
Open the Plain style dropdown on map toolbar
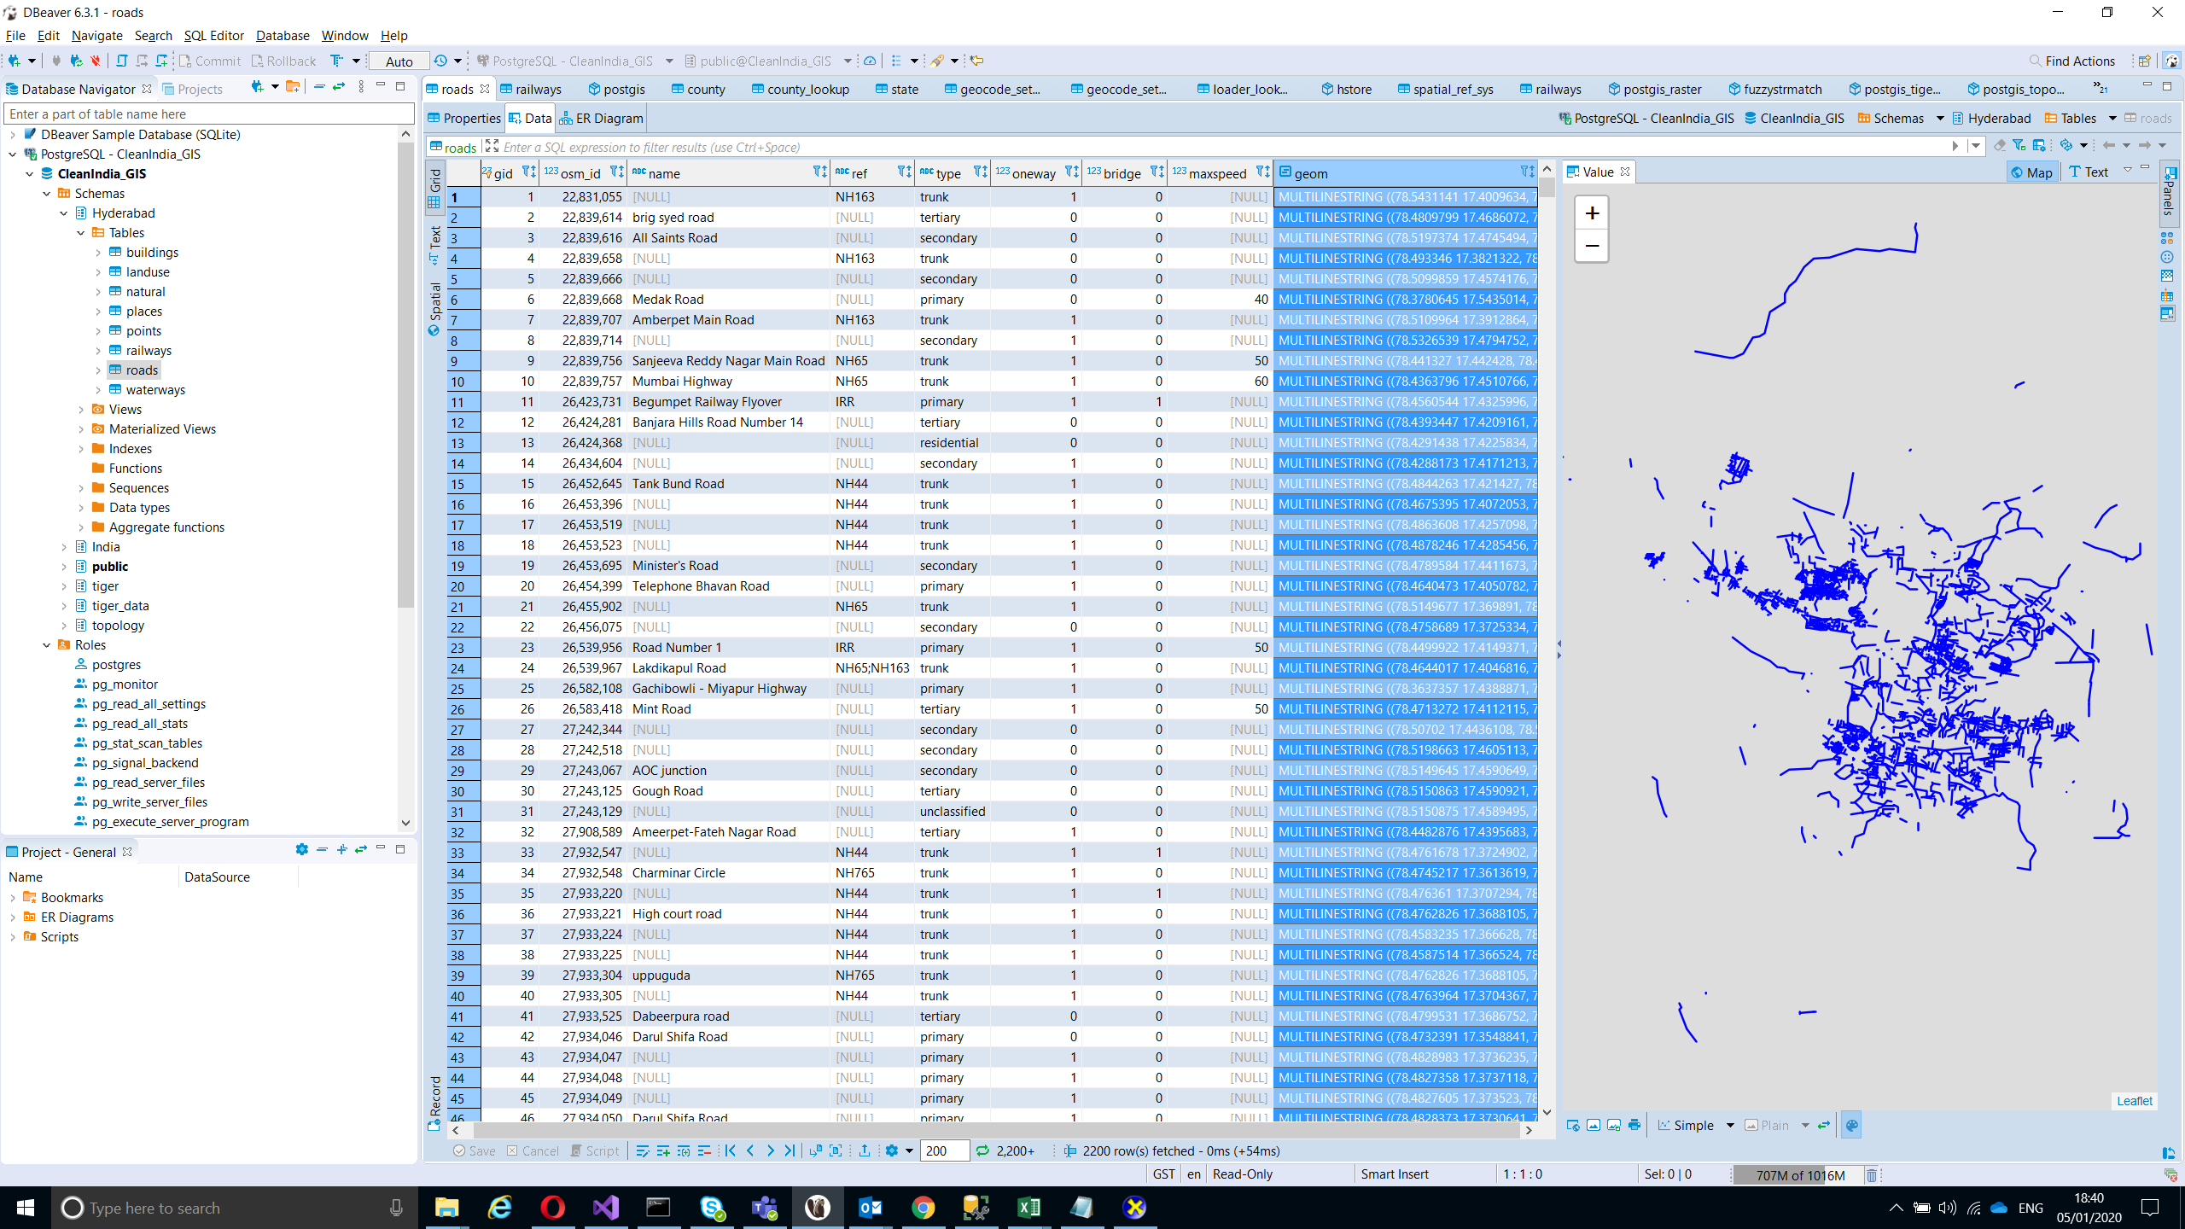click(x=1804, y=1125)
